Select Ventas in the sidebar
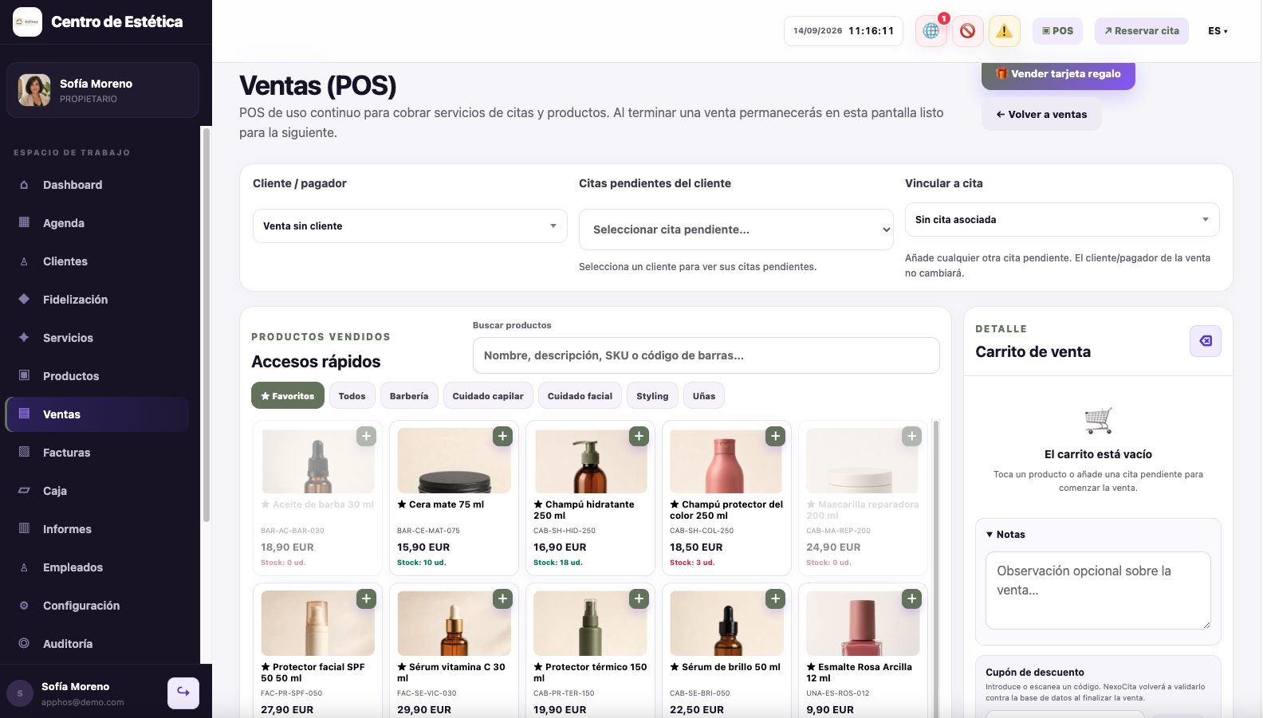Image resolution: width=1263 pixels, height=718 pixels. (x=97, y=414)
